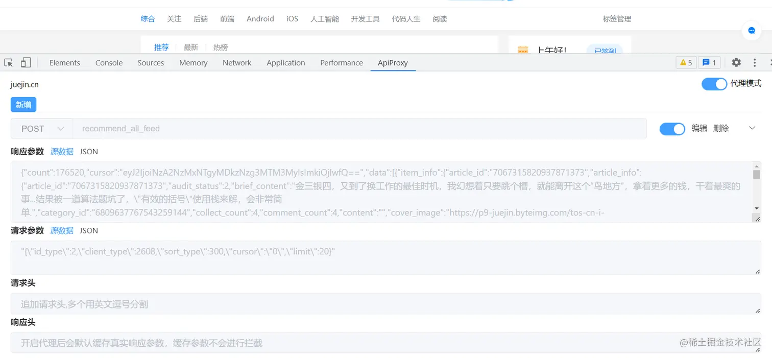Switch to the Application tab
Screen dimensions: 772x358
(x=285, y=63)
